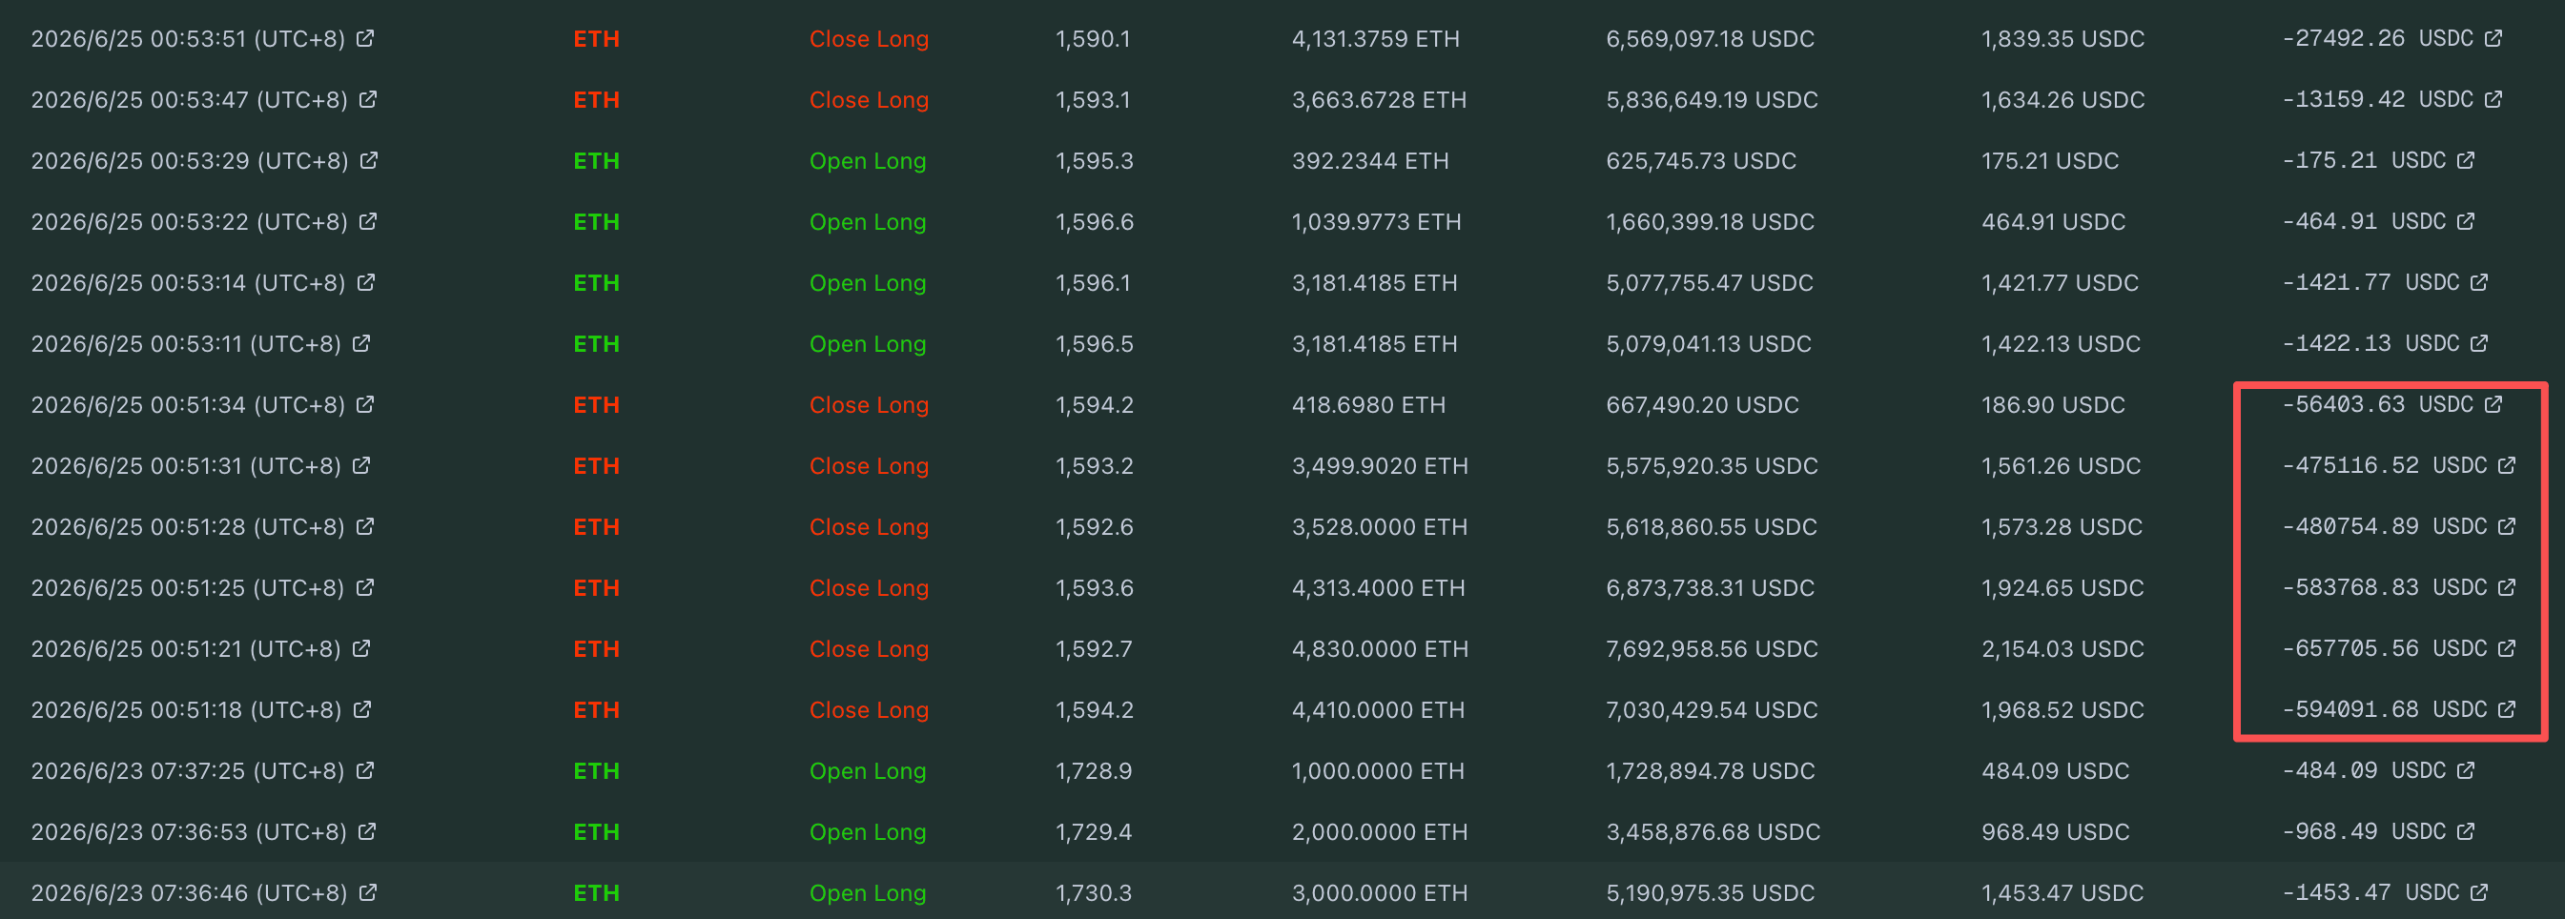Open external link icon beside 00:53:47 timestamp
The height and width of the screenshot is (919, 2565).
point(368,99)
